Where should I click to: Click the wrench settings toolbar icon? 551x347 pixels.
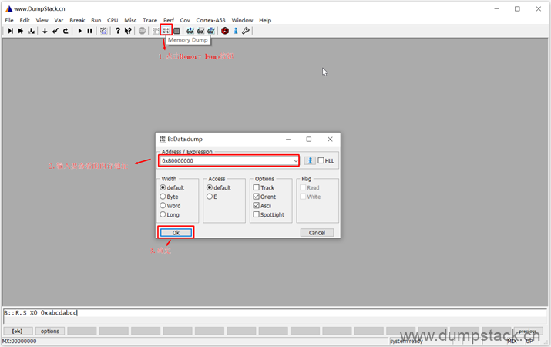246,31
